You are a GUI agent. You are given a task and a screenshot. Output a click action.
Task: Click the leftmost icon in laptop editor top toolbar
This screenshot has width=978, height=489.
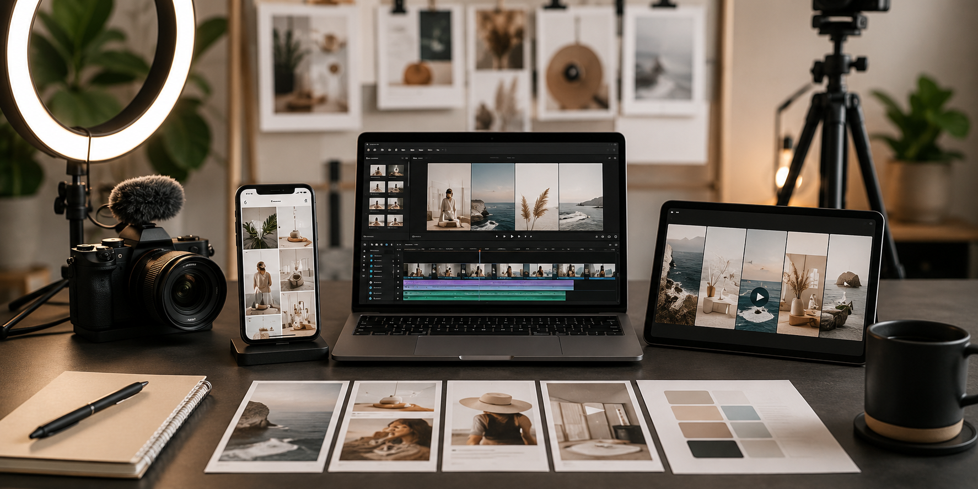pos(369,149)
